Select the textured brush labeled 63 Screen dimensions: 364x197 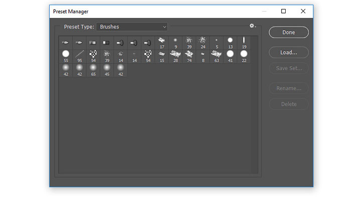(216, 57)
